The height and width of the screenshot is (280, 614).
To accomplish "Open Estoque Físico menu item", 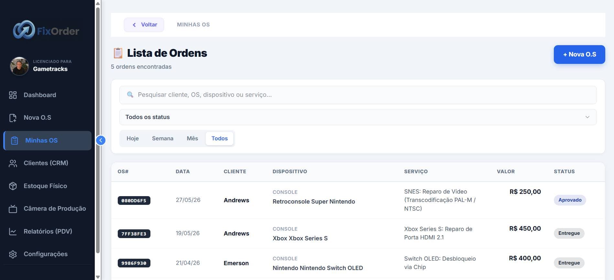I will (47, 186).
